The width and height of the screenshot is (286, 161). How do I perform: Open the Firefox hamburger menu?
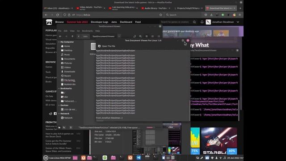240,15
